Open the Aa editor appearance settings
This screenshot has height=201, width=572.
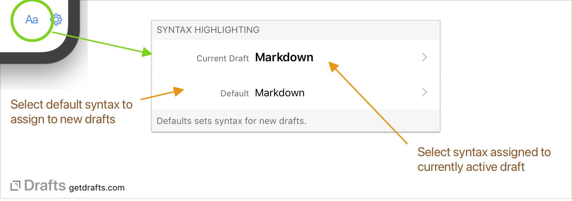[x=32, y=20]
